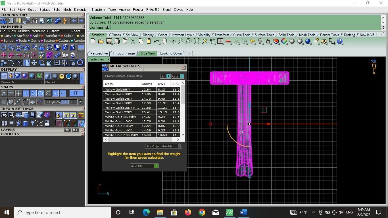Toggle the 0.5 snap increment
Screen dimensions: 388x218
click(65, 102)
